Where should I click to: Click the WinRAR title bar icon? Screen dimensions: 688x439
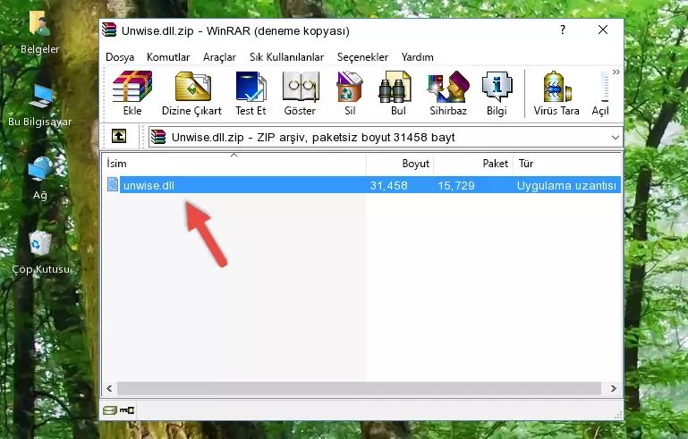(x=110, y=30)
